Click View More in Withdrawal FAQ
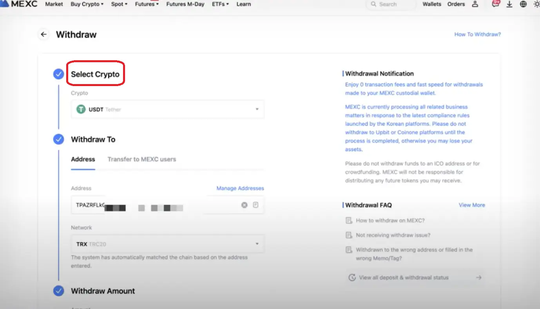This screenshot has height=309, width=540. point(472,205)
